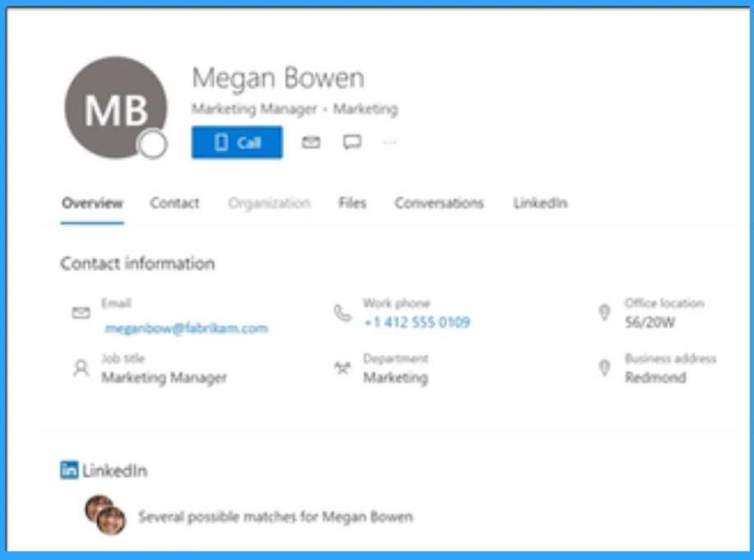The image size is (754, 560).
Task: Click meganbow@fabrikam.com email link
Action: click(x=186, y=328)
